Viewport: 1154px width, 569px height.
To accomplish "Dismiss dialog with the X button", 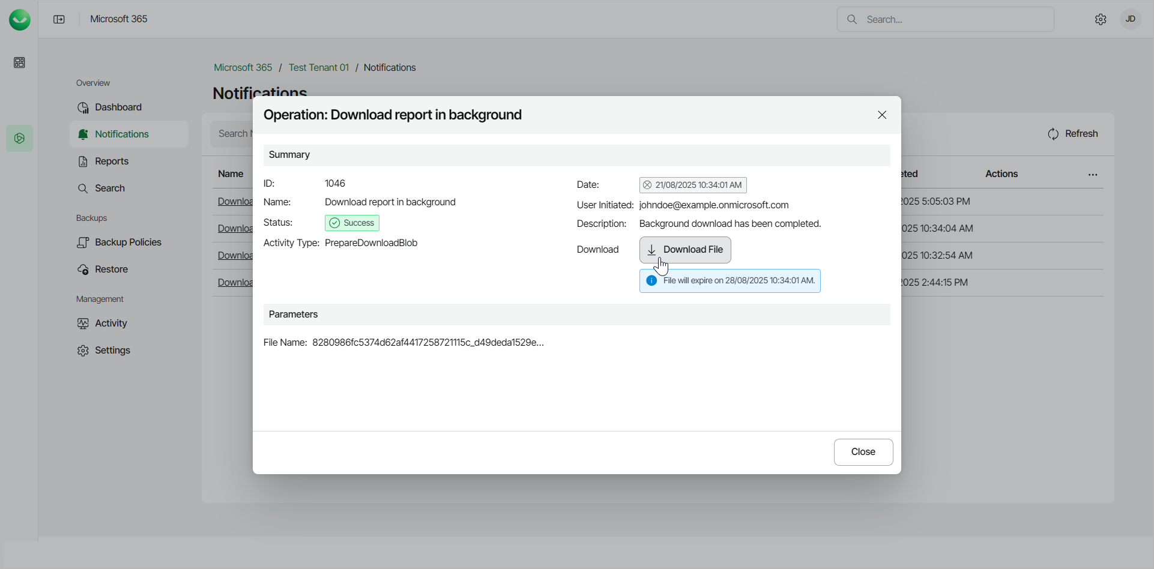I will (881, 115).
